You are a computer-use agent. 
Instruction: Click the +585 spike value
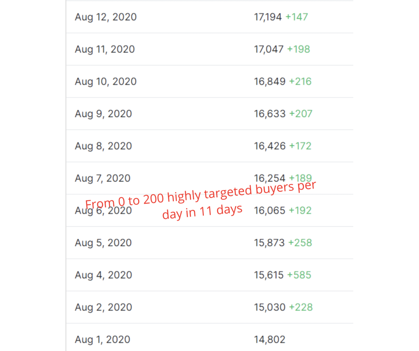pyautogui.click(x=299, y=275)
